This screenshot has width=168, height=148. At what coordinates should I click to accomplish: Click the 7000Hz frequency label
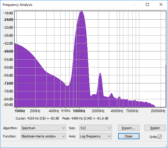[132, 111]
